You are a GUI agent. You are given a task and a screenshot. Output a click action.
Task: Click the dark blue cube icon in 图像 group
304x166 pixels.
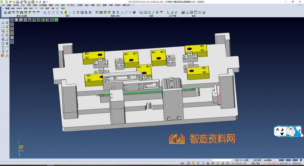pos(134,13)
